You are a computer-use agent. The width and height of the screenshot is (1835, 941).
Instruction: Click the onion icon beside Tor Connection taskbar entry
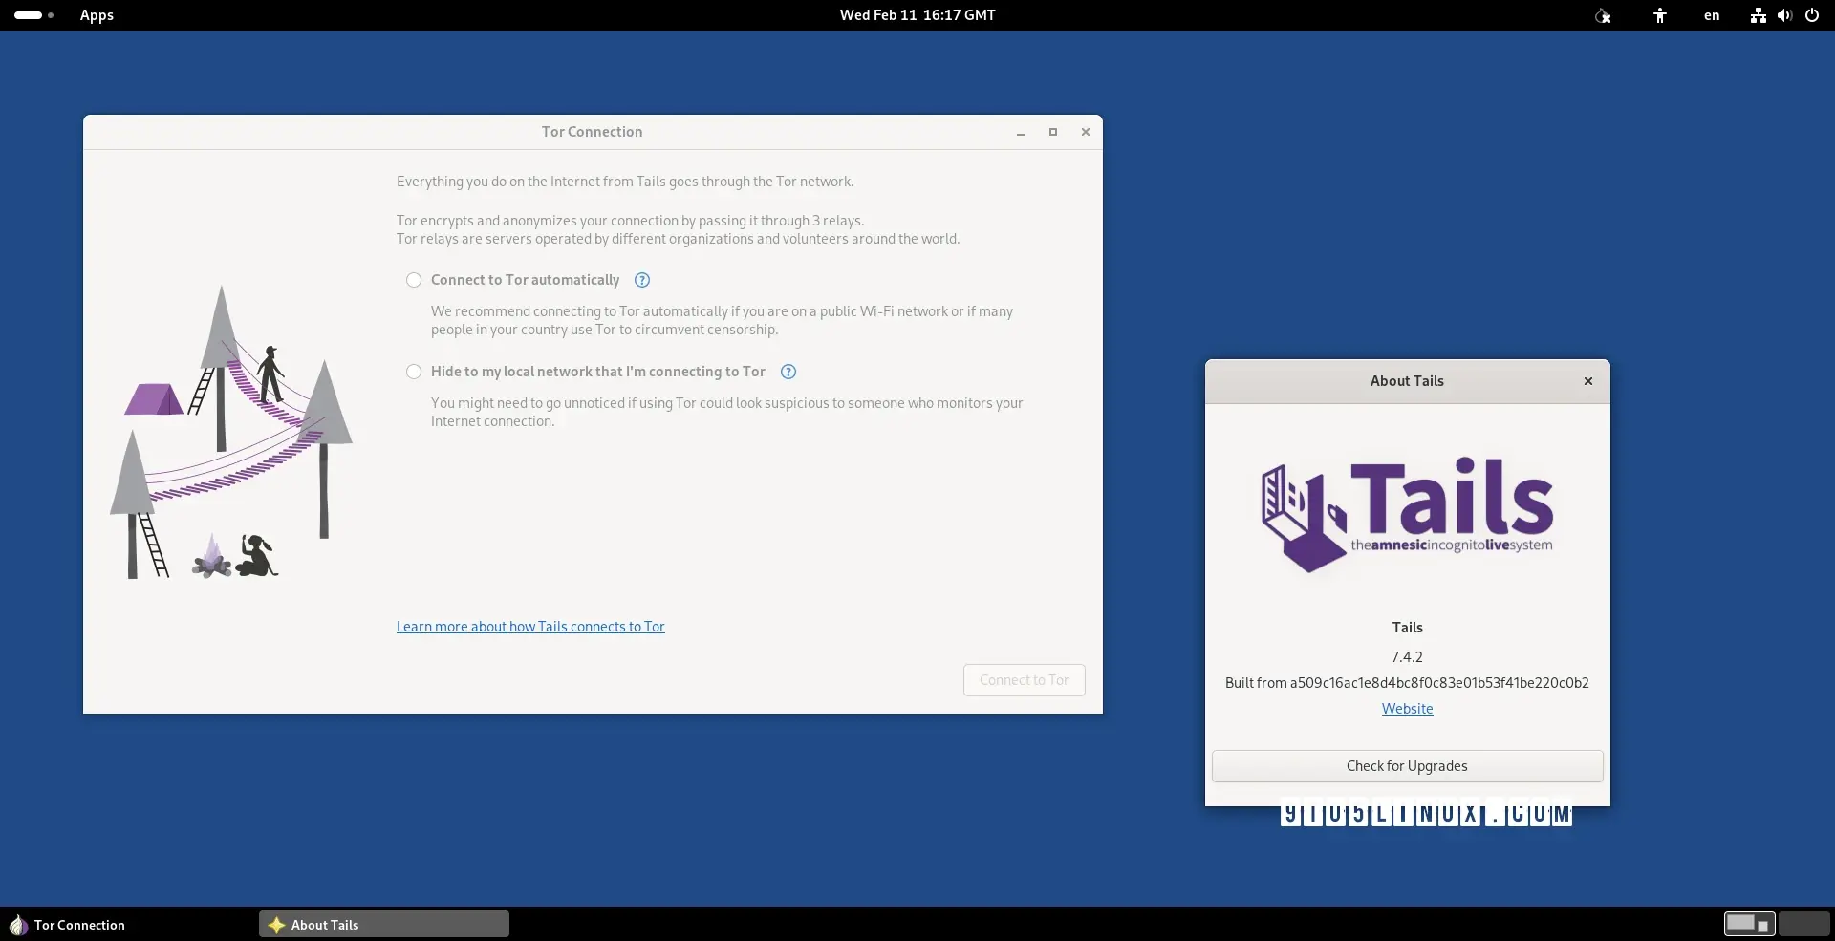click(x=17, y=925)
